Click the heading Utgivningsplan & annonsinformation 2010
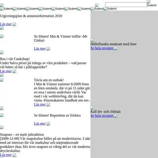 click(31, 16)
